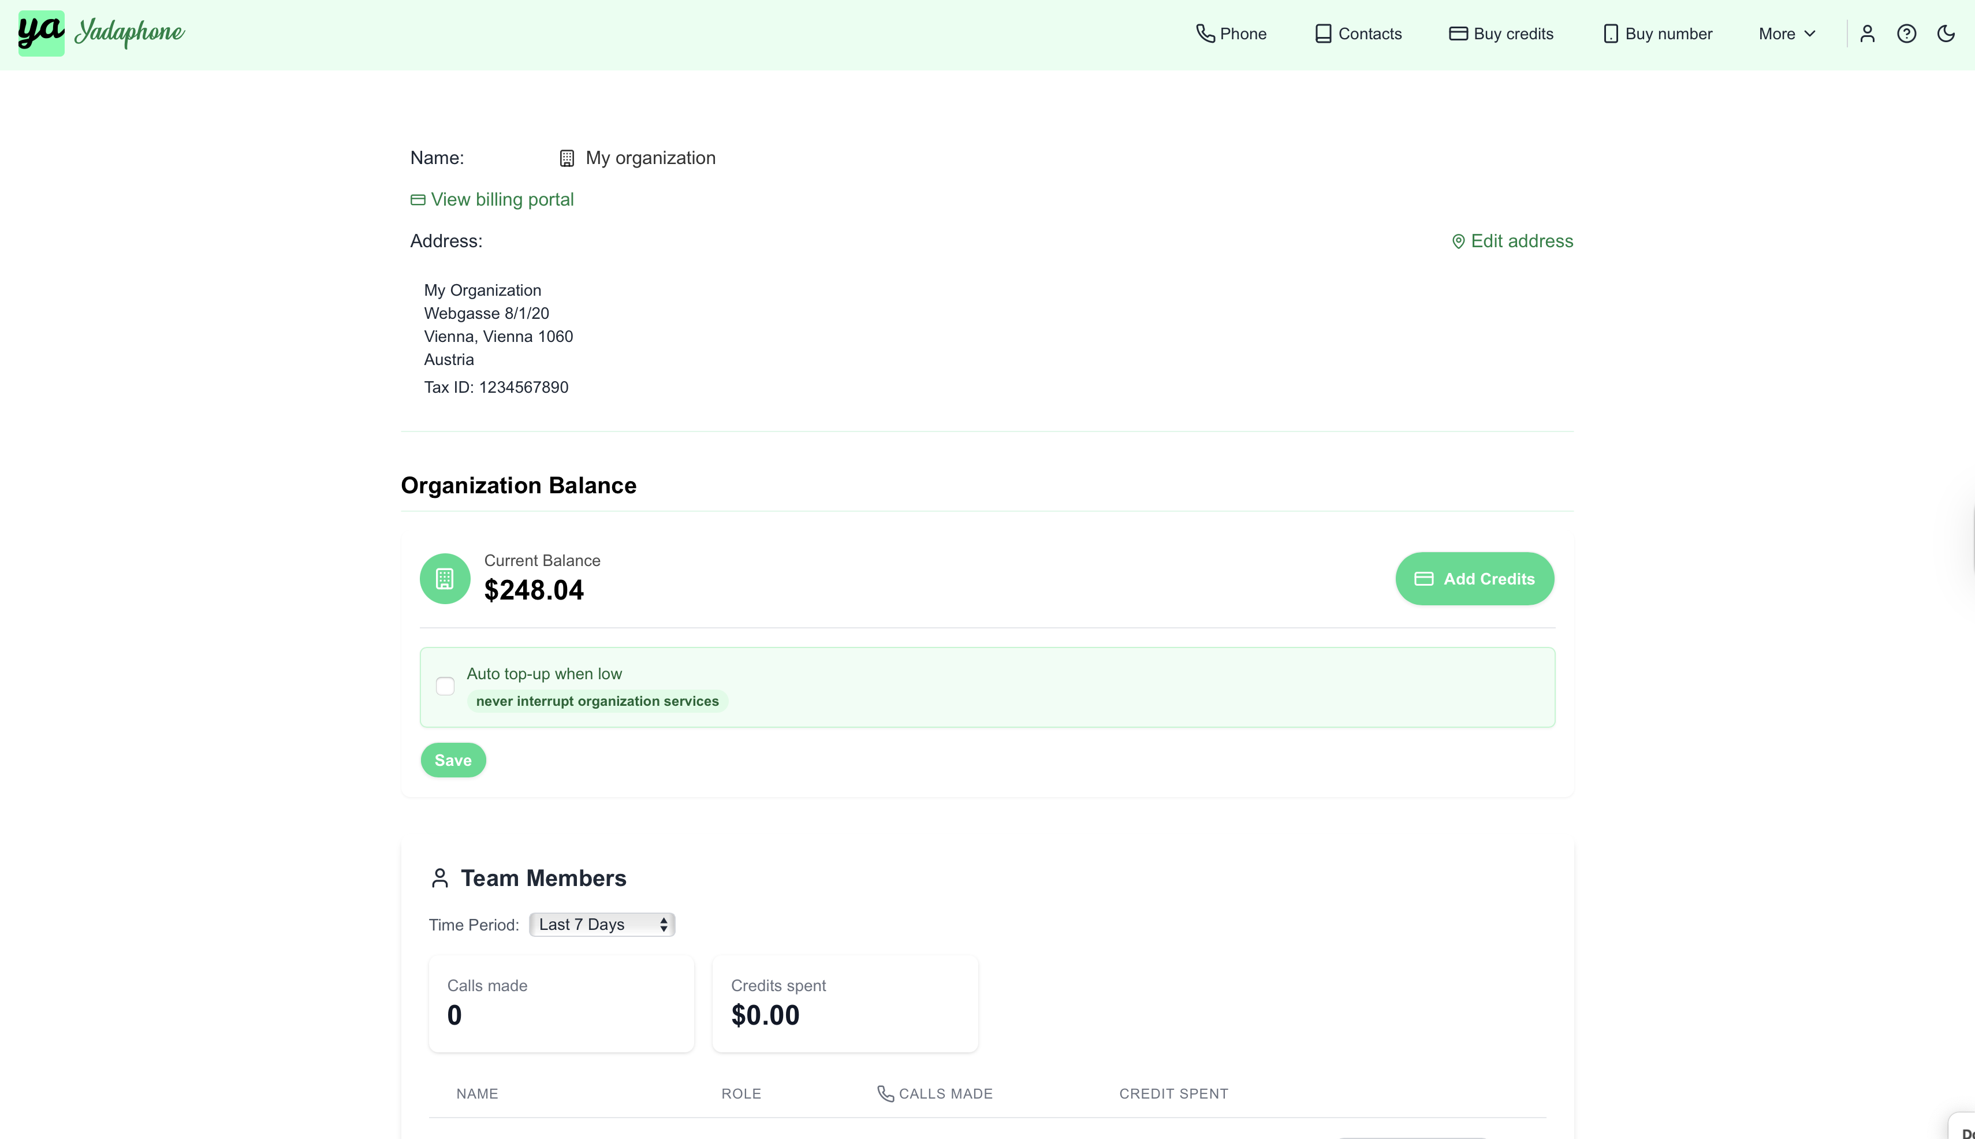Image resolution: width=1975 pixels, height=1139 pixels.
Task: Click the green organization balance building icon
Action: pyautogui.click(x=445, y=579)
